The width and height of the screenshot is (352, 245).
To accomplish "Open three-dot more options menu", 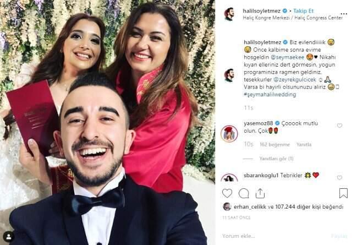I will 344,14.
